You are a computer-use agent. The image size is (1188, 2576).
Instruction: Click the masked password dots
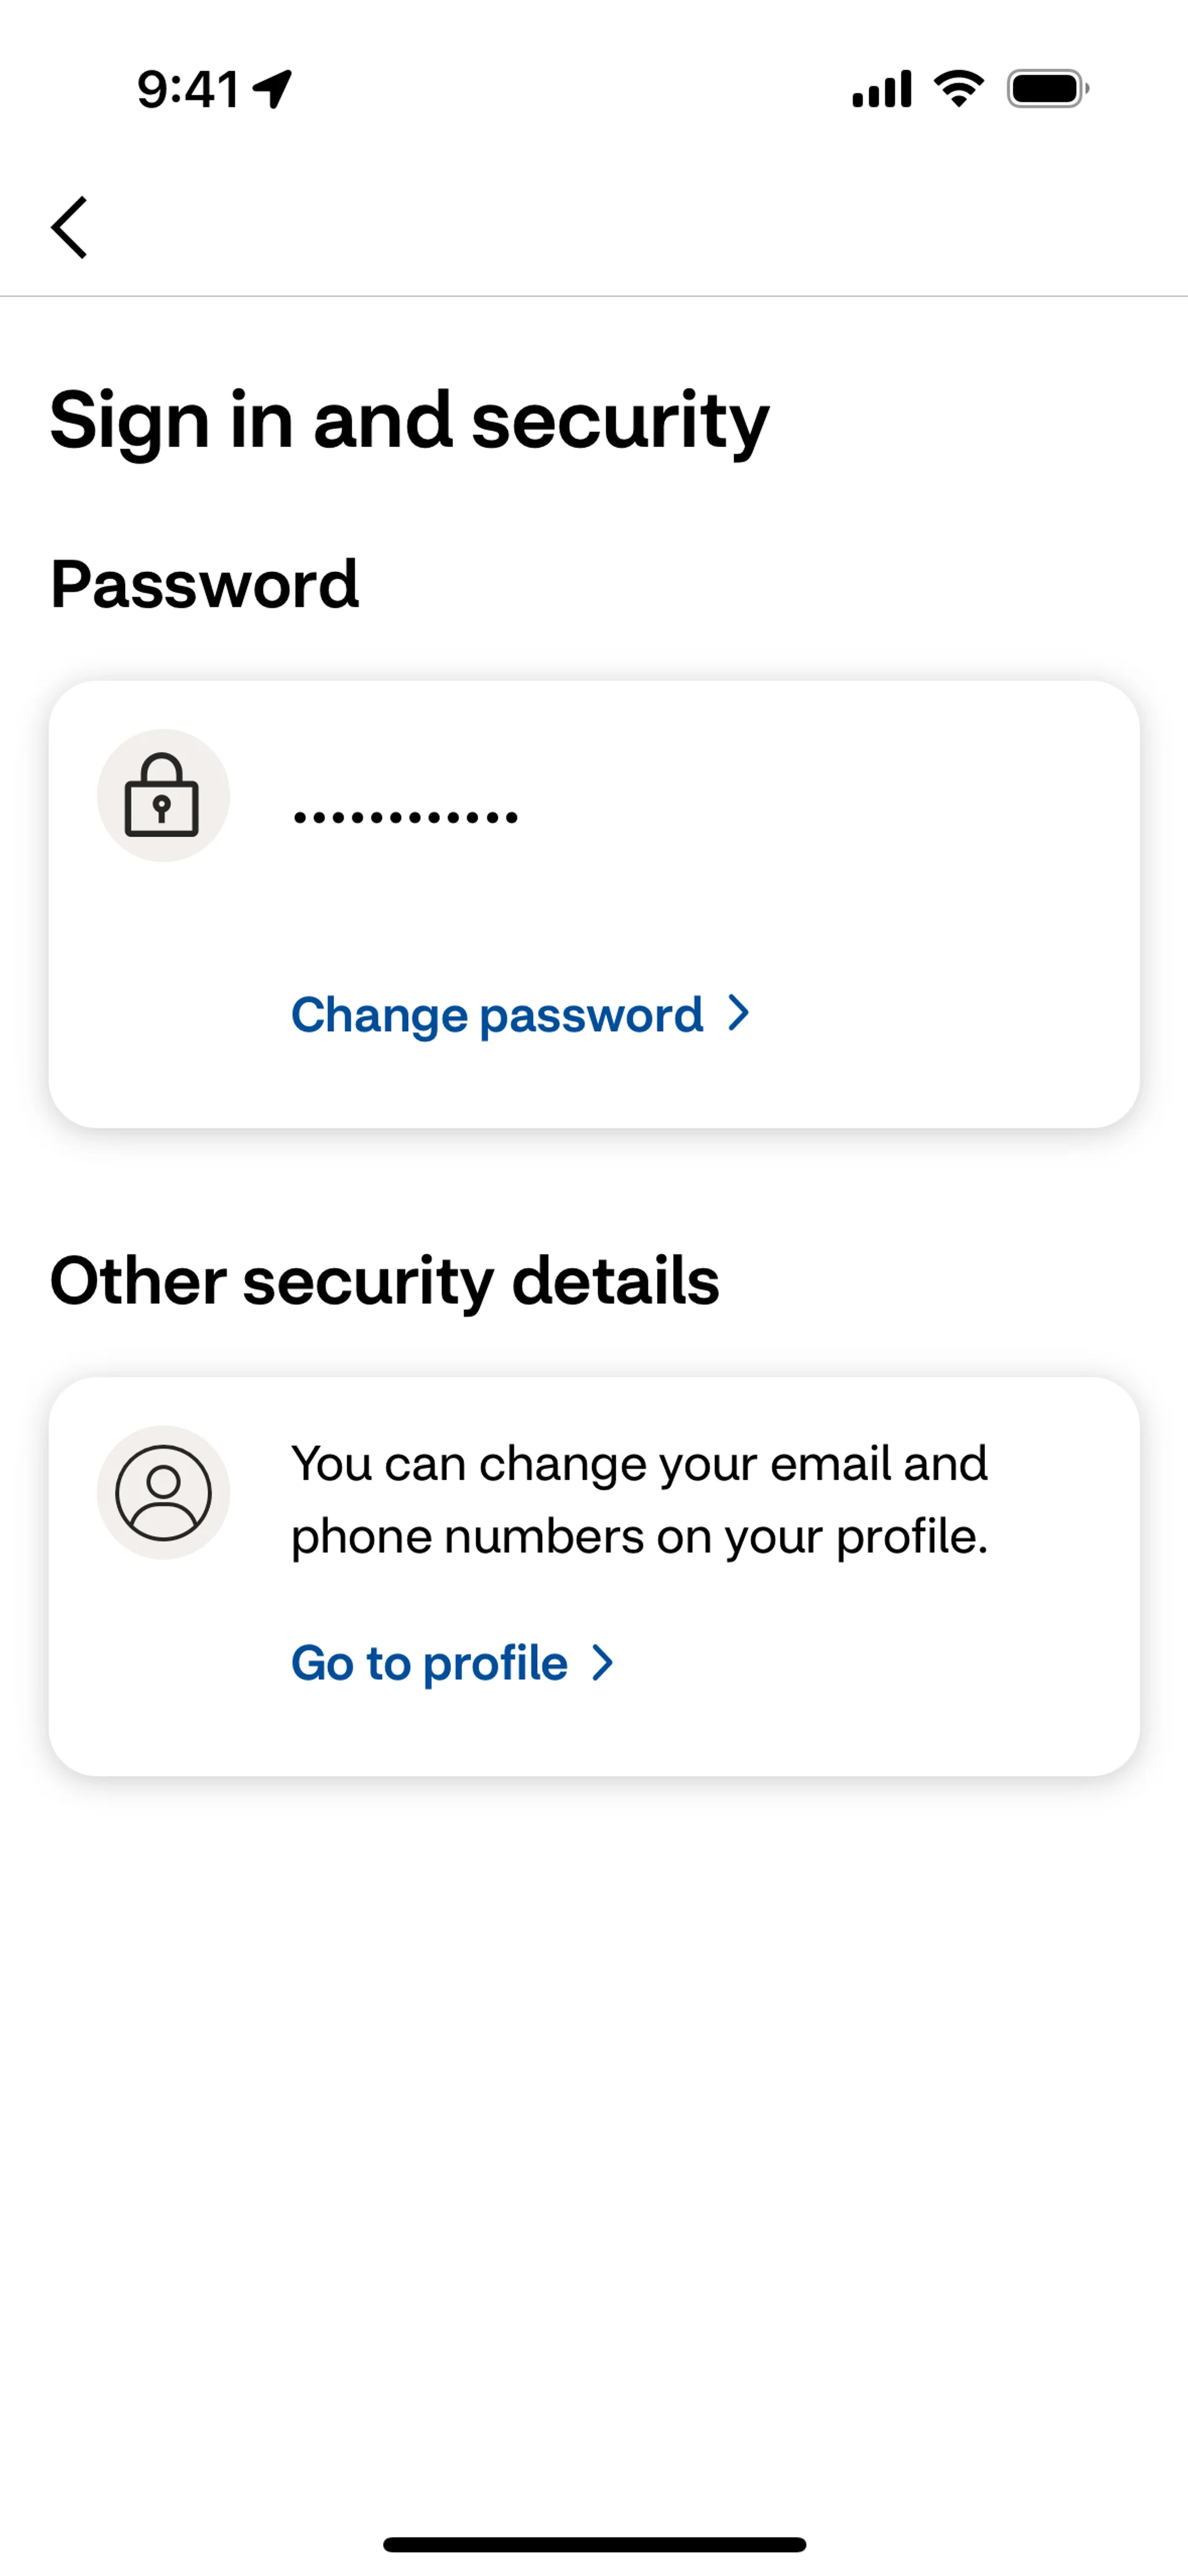coord(405,817)
